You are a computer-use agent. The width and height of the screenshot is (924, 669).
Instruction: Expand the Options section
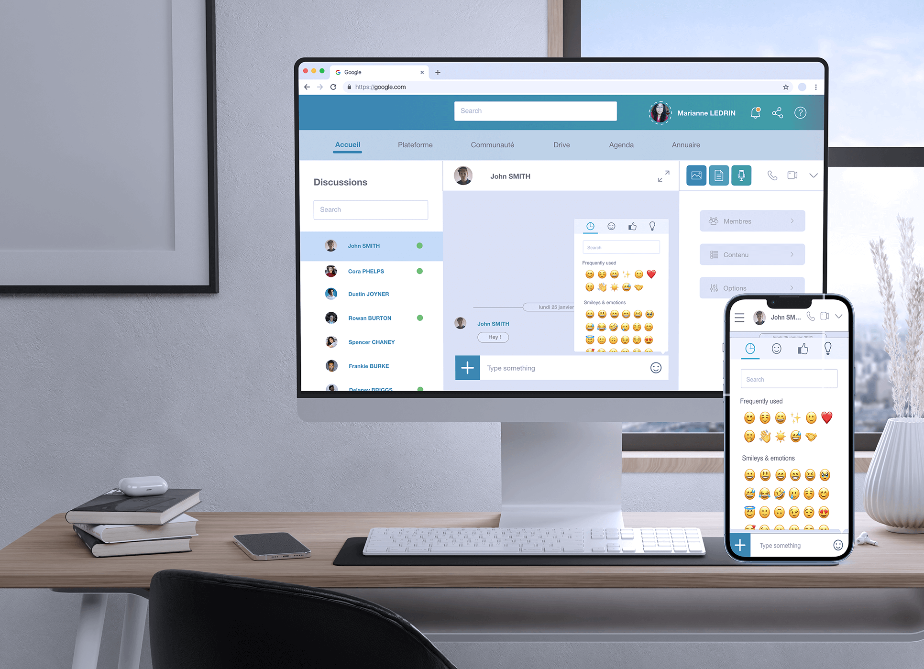[x=753, y=287]
